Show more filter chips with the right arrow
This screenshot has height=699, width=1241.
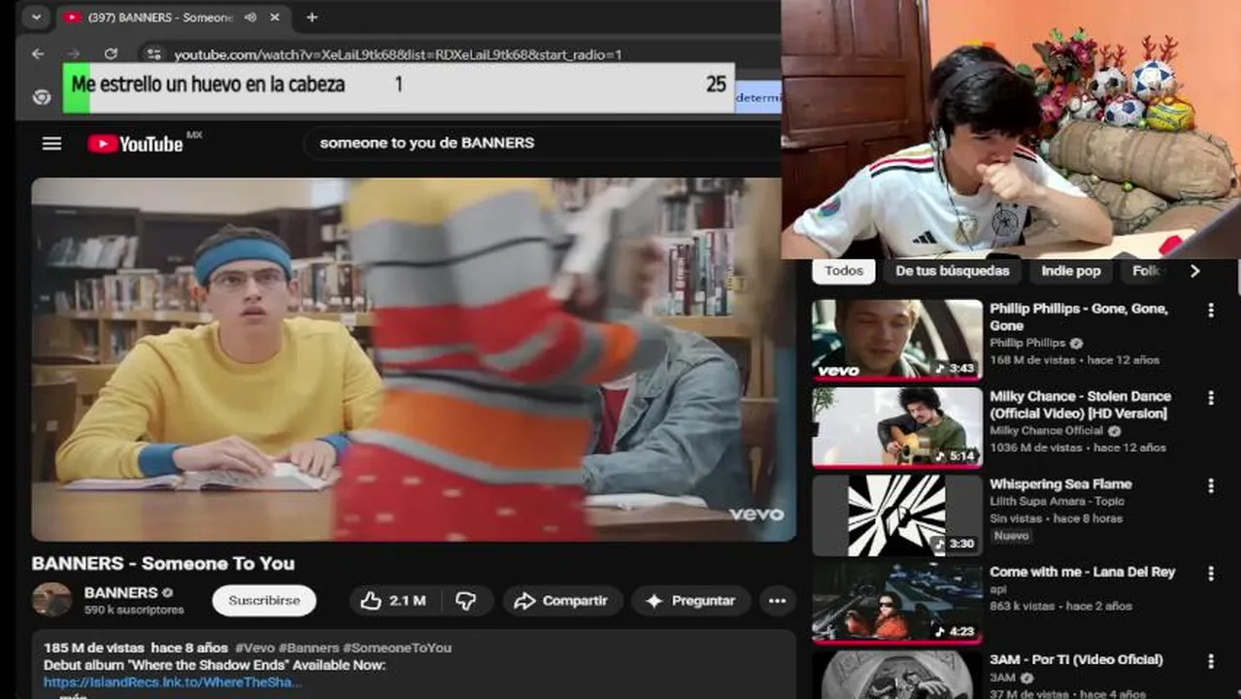1195,272
